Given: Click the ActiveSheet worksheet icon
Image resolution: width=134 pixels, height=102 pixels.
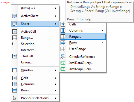Looking at the screenshot, I should [x=15, y=16].
